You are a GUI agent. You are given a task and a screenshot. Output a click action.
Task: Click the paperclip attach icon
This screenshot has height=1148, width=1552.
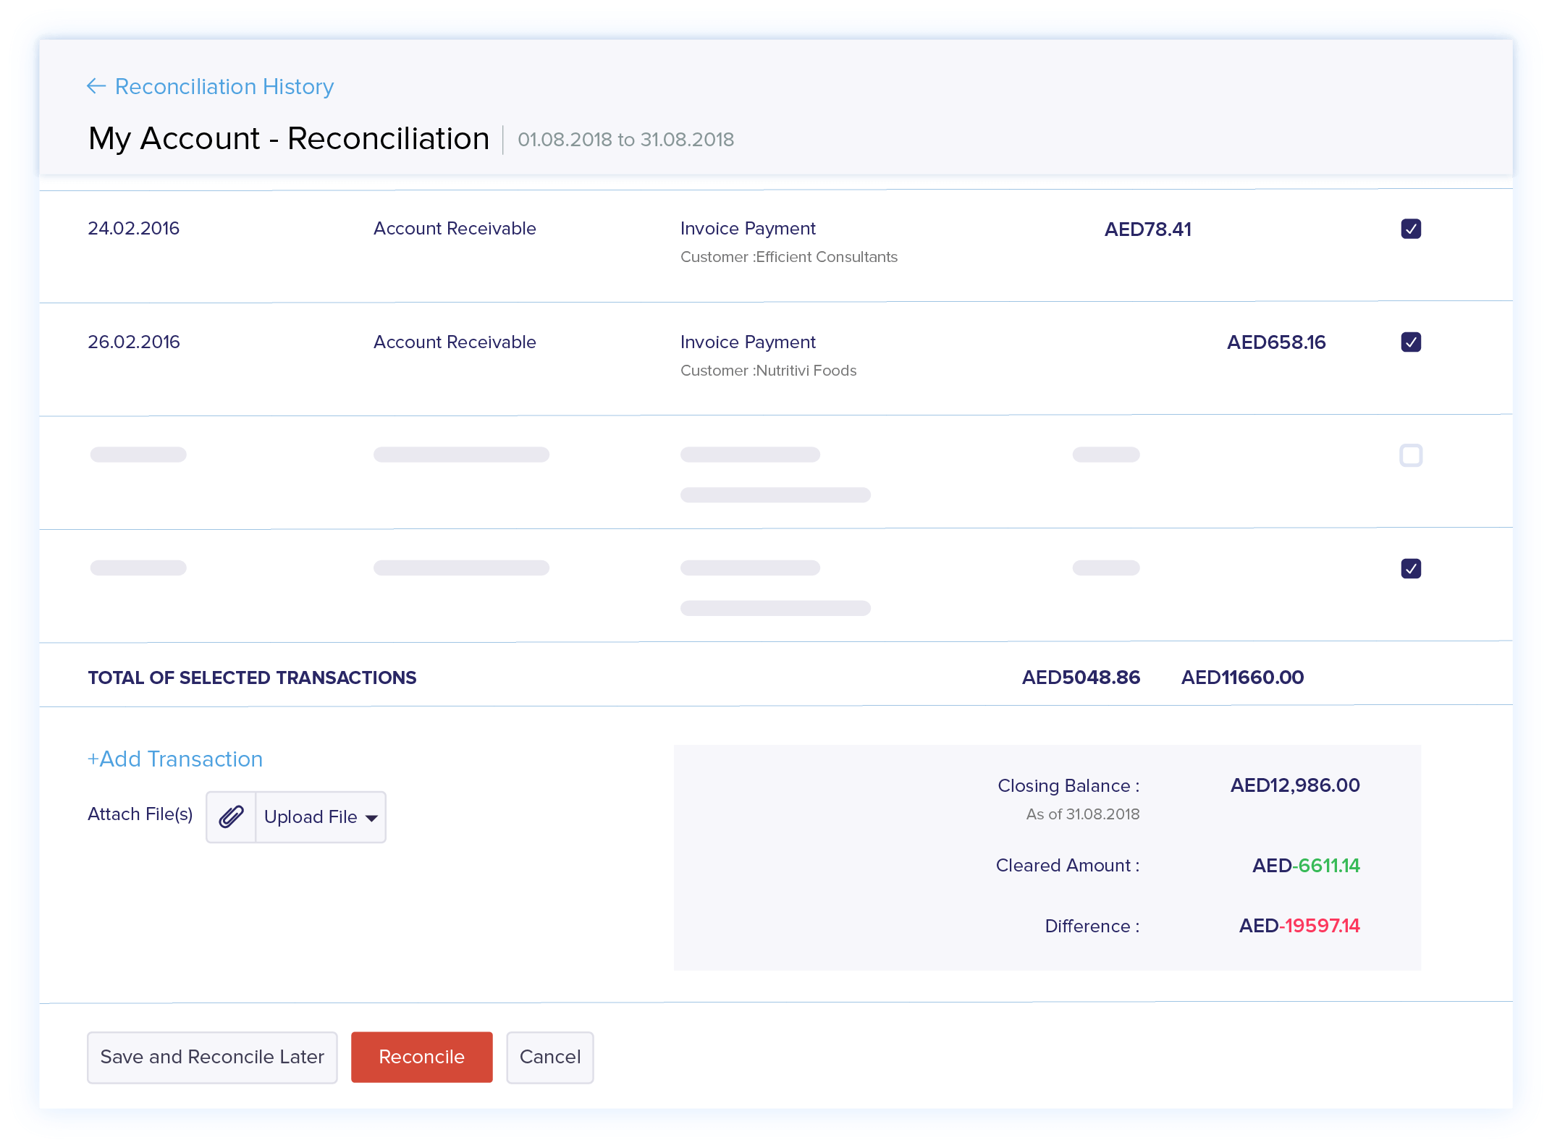[x=231, y=816]
